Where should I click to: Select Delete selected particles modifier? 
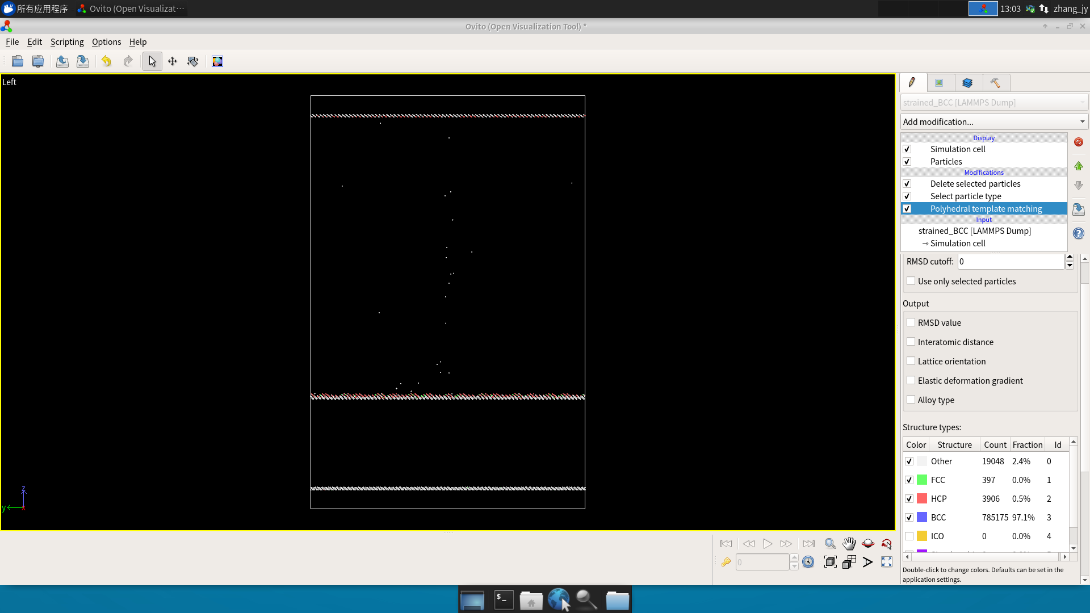[975, 184]
